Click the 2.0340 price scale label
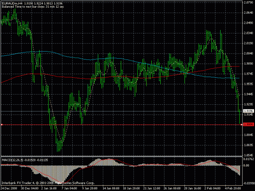This screenshot has height=191, width=255. tap(248, 33)
